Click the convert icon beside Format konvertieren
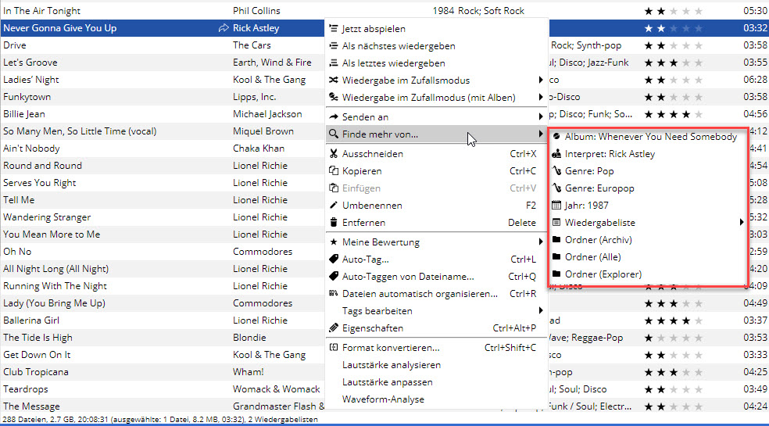 coord(334,348)
